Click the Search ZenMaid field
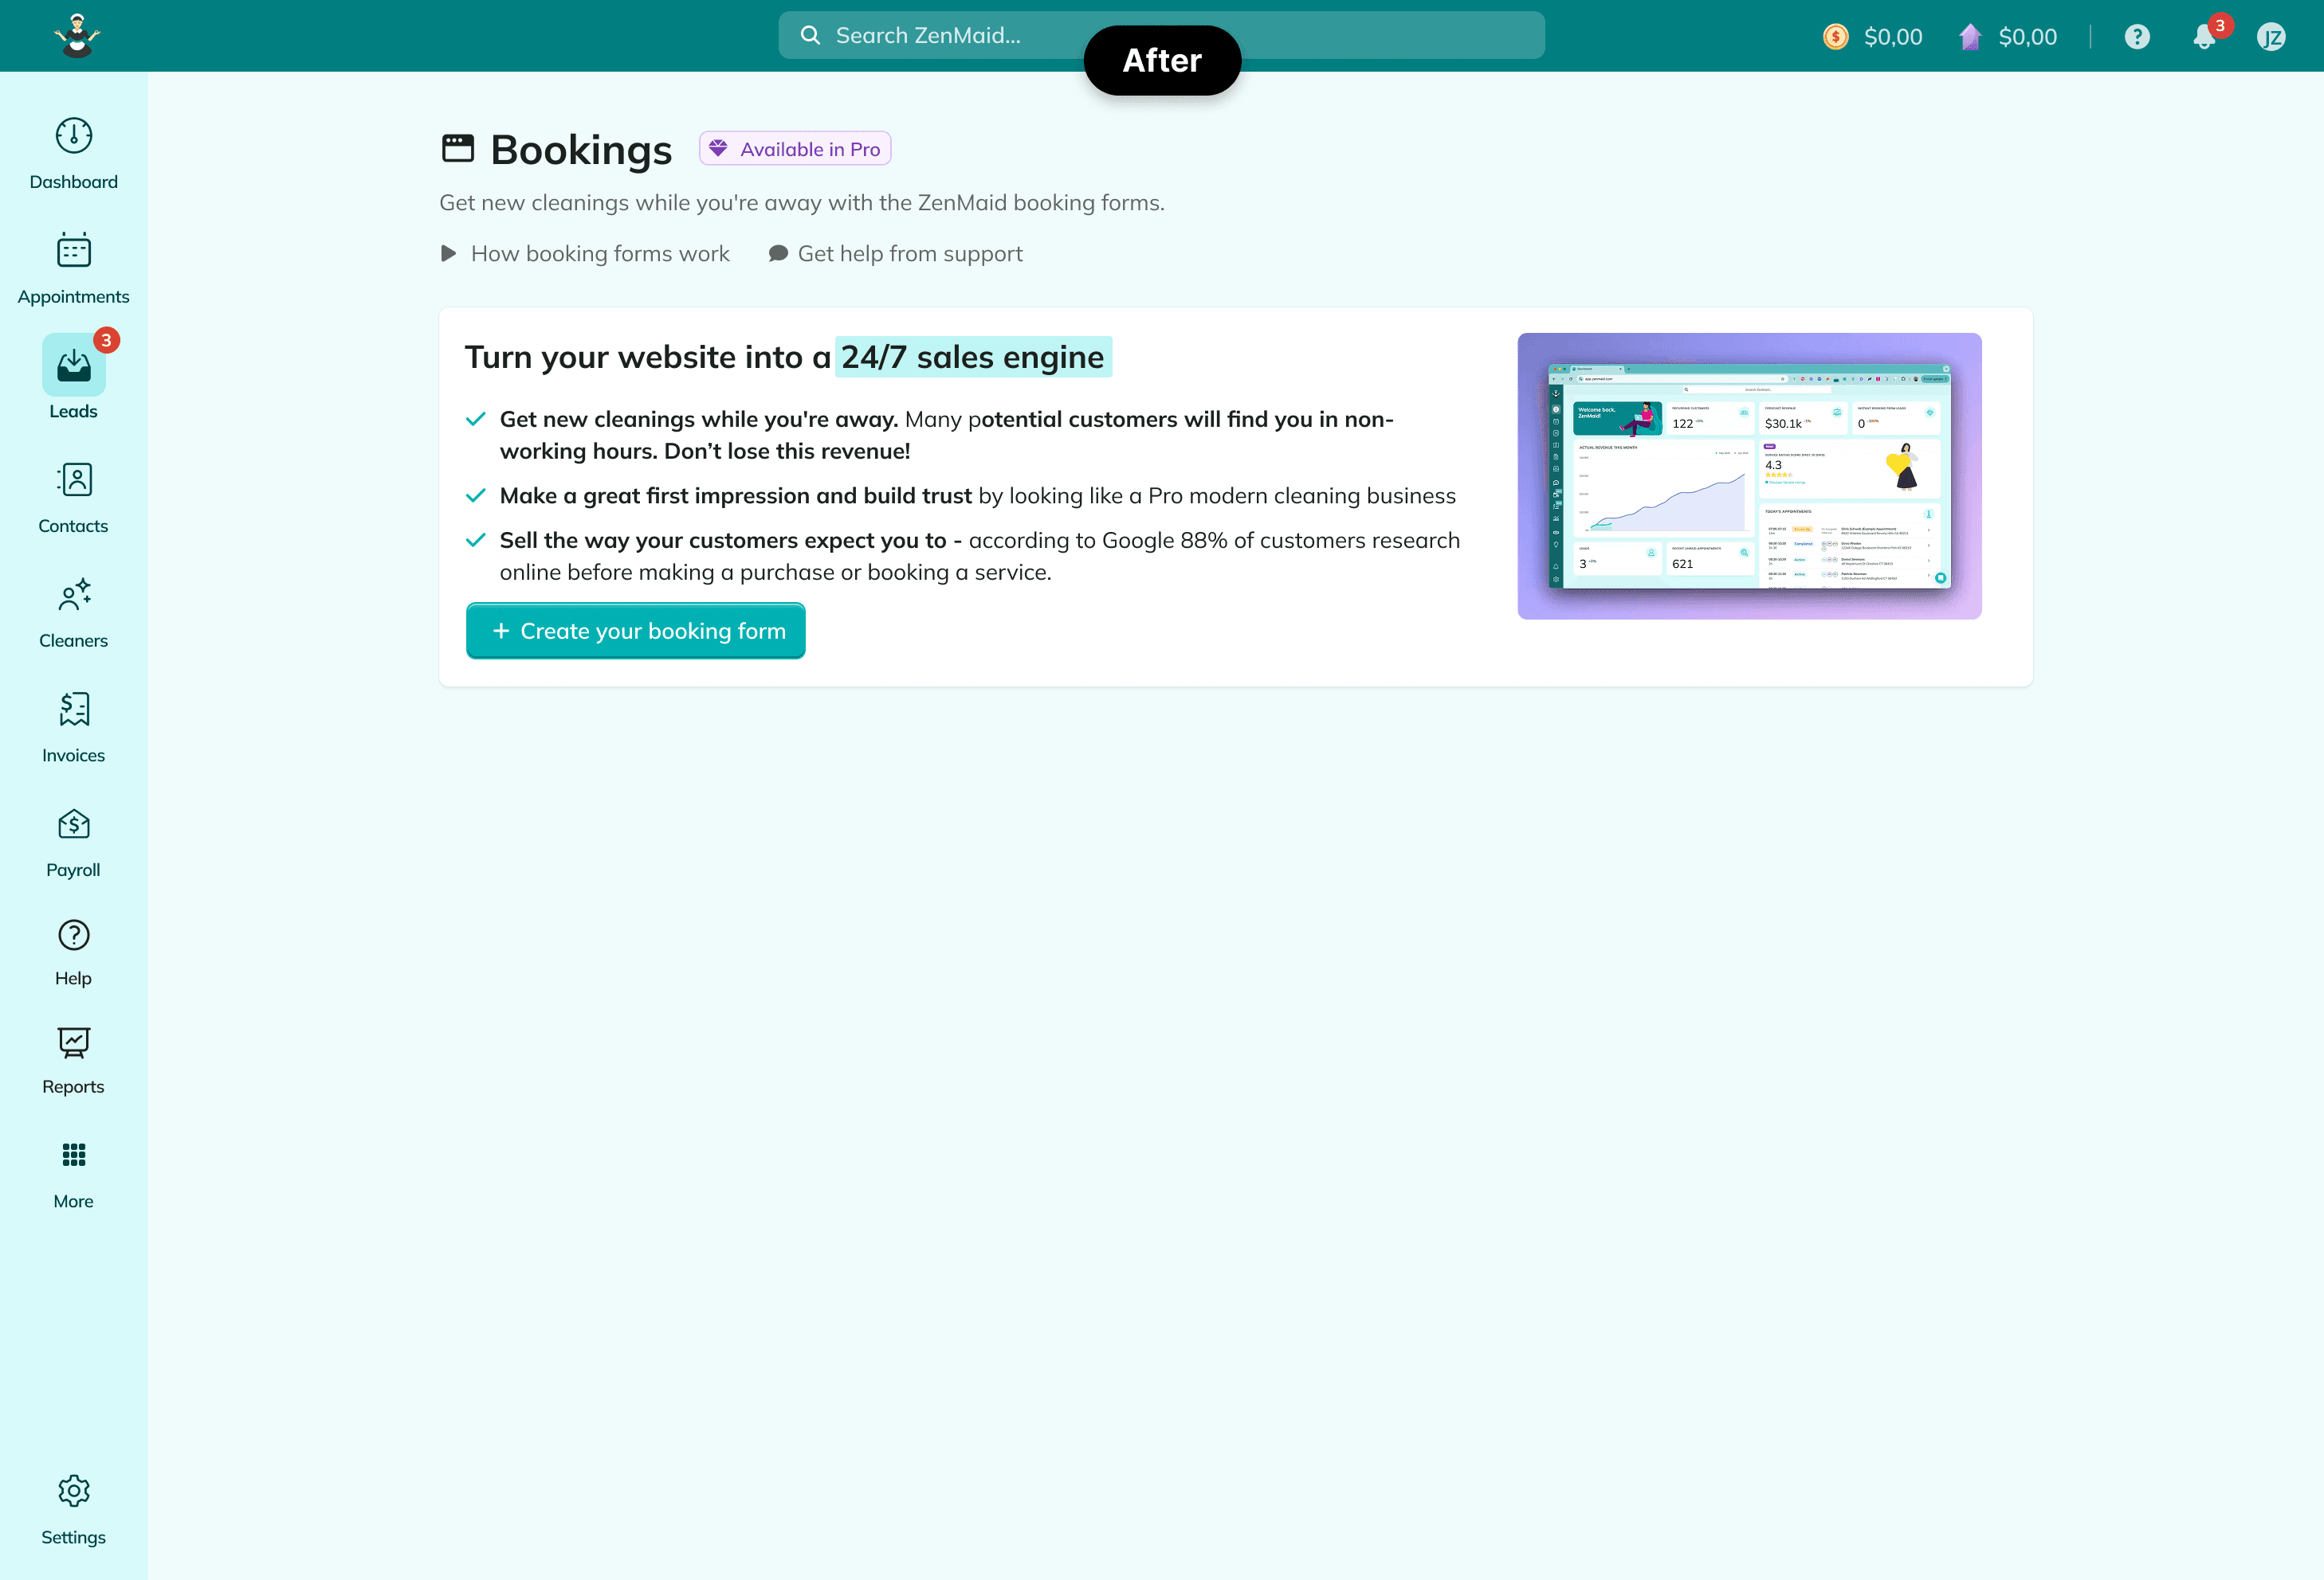The width and height of the screenshot is (2324, 1580). (1161, 36)
